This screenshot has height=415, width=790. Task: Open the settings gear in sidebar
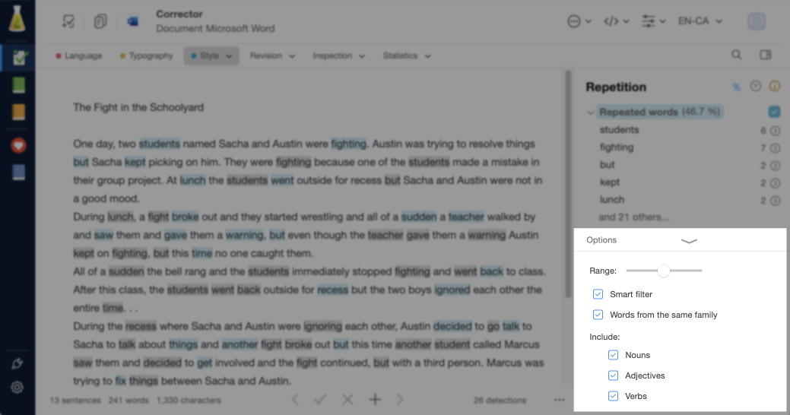point(17,388)
